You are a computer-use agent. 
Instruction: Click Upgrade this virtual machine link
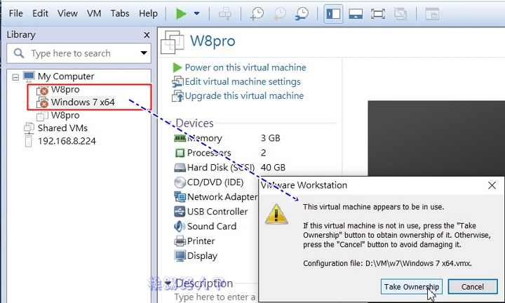[x=244, y=95]
